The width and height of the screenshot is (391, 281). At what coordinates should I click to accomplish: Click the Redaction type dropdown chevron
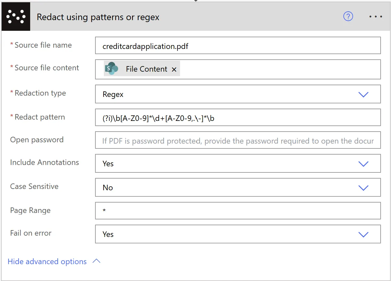(x=363, y=94)
